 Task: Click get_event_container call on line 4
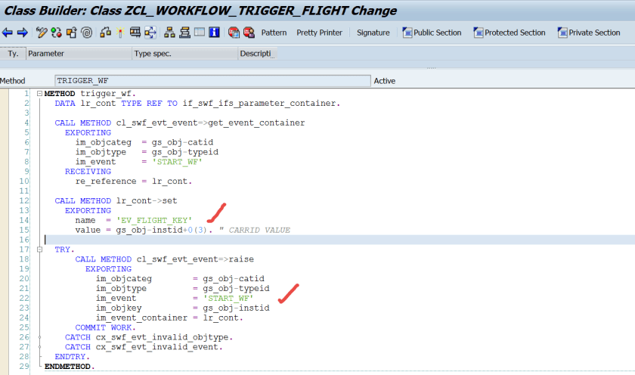[x=256, y=122]
